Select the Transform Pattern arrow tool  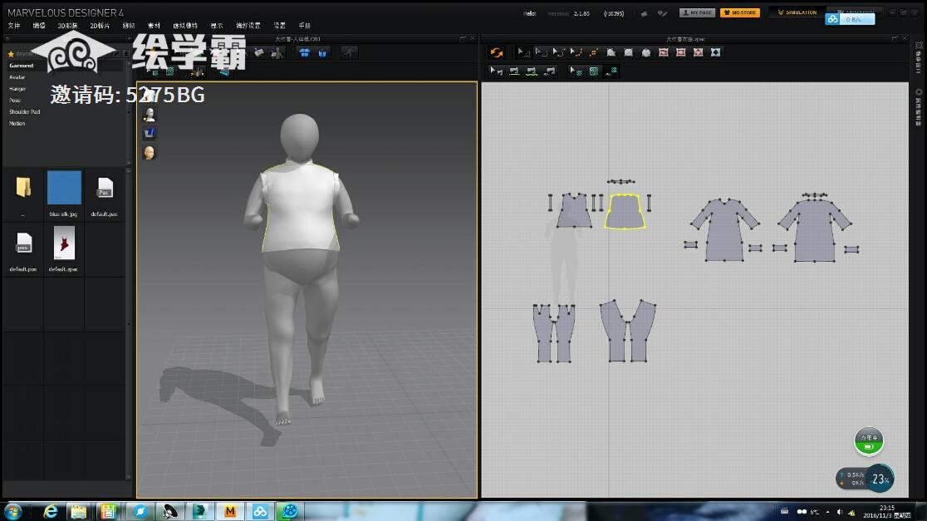click(522, 52)
